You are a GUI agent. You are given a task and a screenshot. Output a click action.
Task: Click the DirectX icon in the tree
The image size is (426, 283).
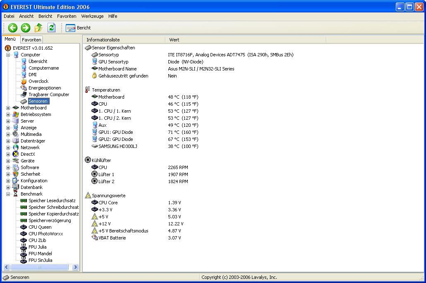[16, 154]
